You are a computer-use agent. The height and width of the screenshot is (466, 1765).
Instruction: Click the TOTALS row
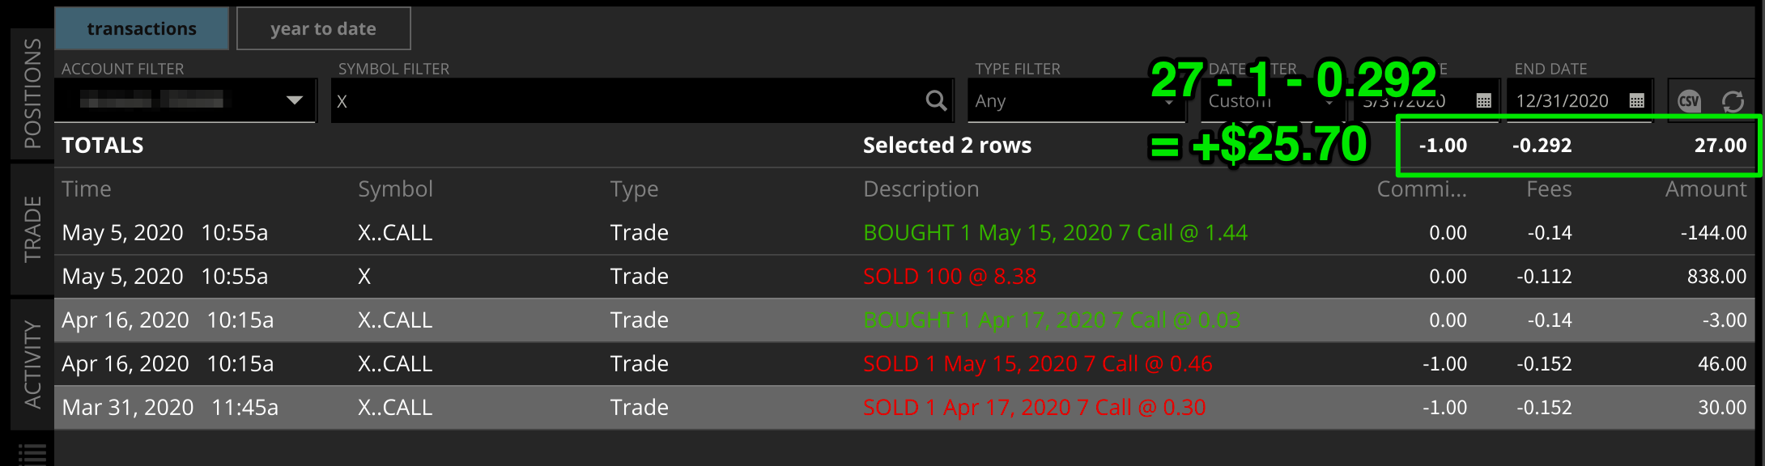324,145
